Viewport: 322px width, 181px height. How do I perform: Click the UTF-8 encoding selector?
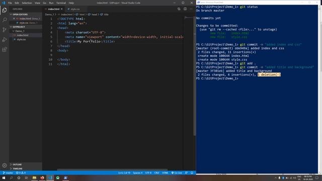pos(148,173)
